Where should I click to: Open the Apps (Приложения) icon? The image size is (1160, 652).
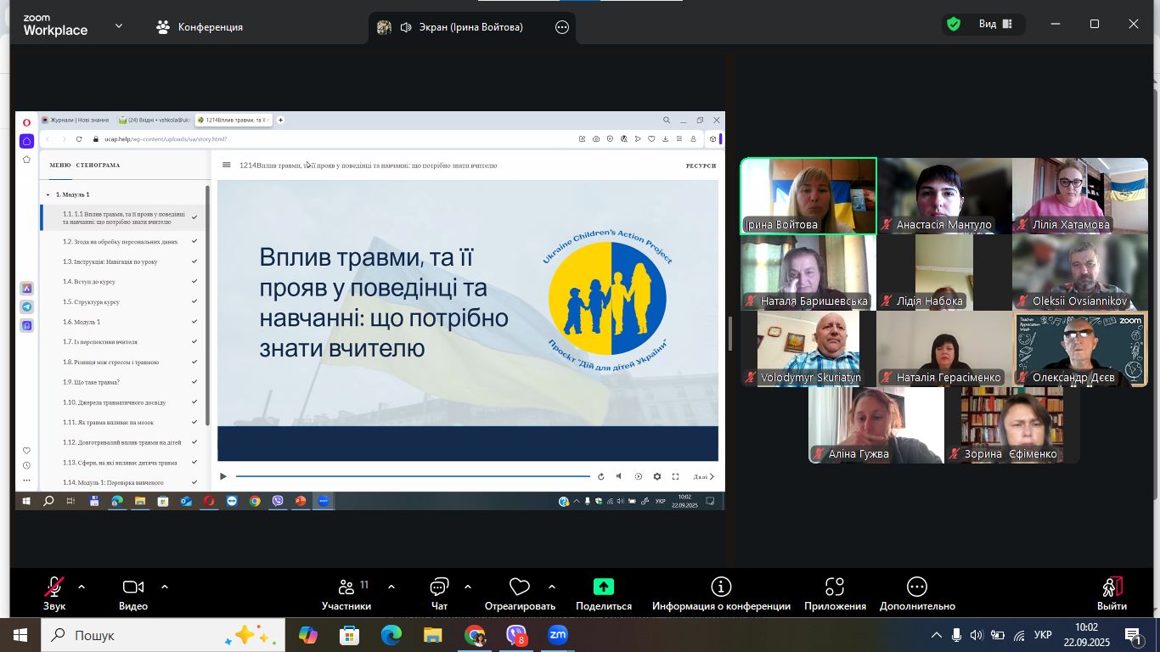point(835,587)
